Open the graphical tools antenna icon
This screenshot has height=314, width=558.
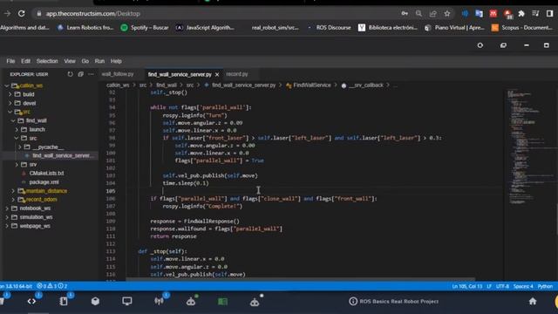pyautogui.click(x=159, y=301)
